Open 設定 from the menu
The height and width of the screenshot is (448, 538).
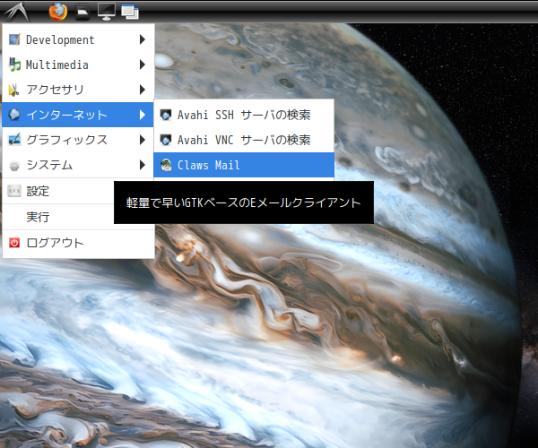[x=58, y=191]
